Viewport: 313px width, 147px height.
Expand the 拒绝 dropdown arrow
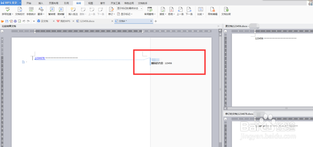tap(174, 14)
